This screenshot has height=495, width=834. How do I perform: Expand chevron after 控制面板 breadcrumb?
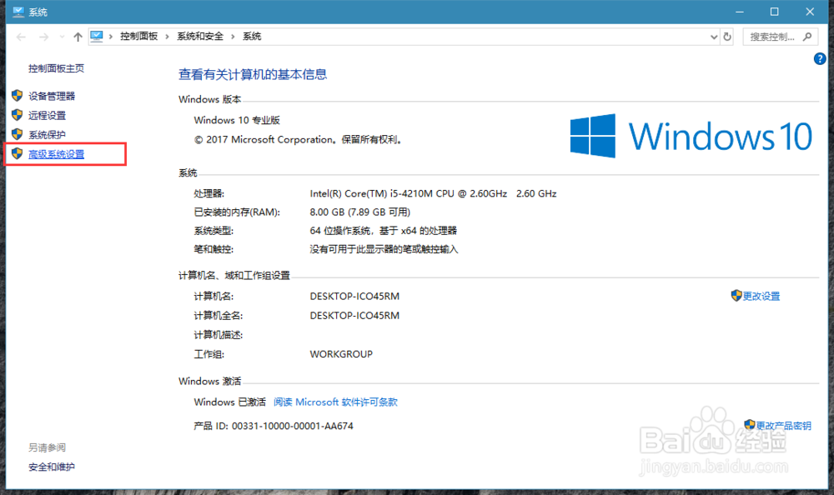(167, 36)
